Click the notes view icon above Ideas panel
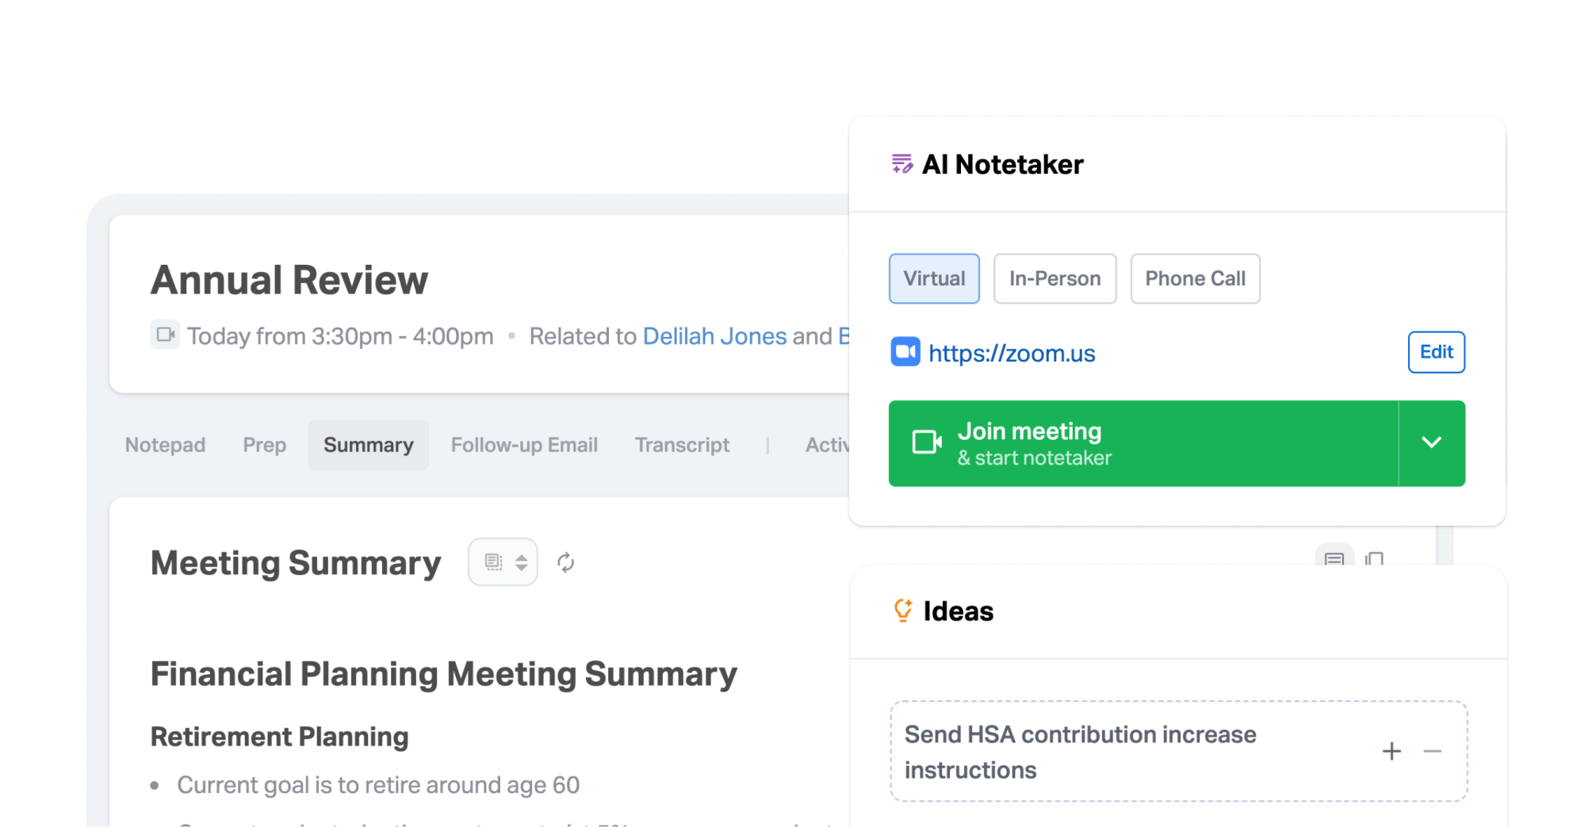 pyautogui.click(x=1334, y=557)
